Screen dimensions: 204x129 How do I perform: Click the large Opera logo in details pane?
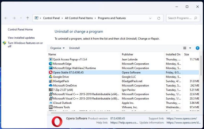point(57,121)
